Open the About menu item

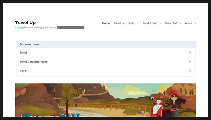(x=189, y=23)
